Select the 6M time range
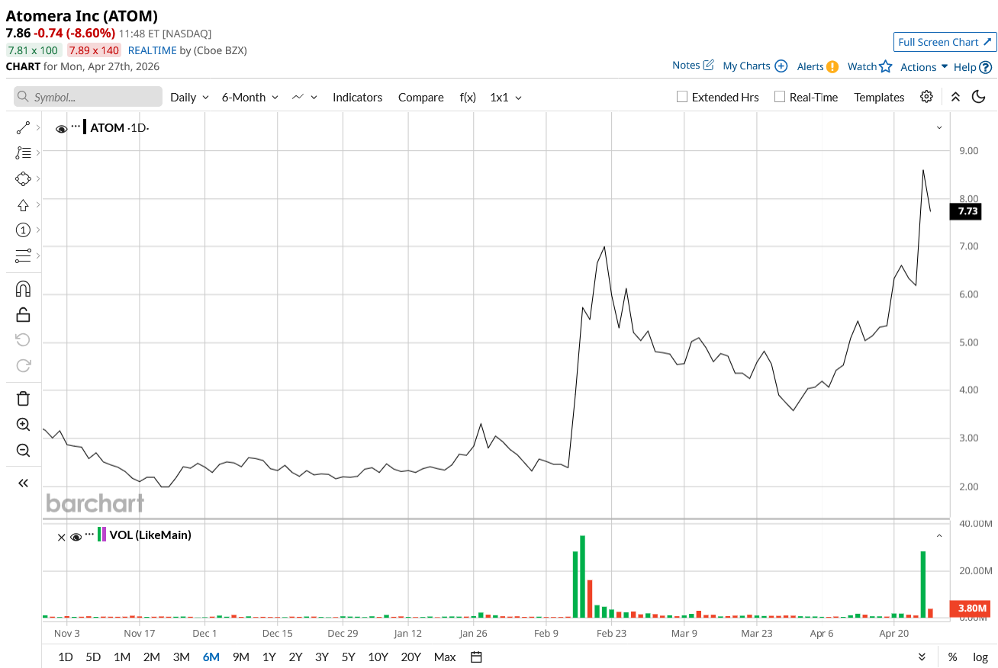The image size is (998, 668). pos(211,657)
